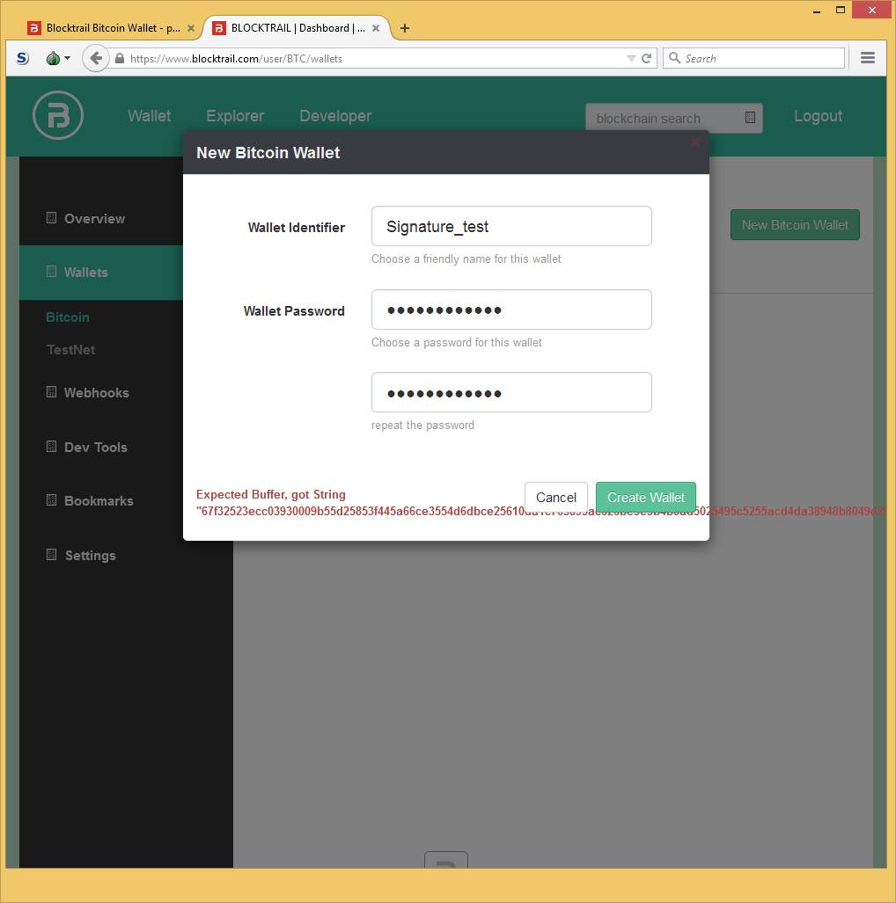Open the Wallet nav menu
Image resolution: width=896 pixels, height=903 pixels.
click(x=150, y=116)
